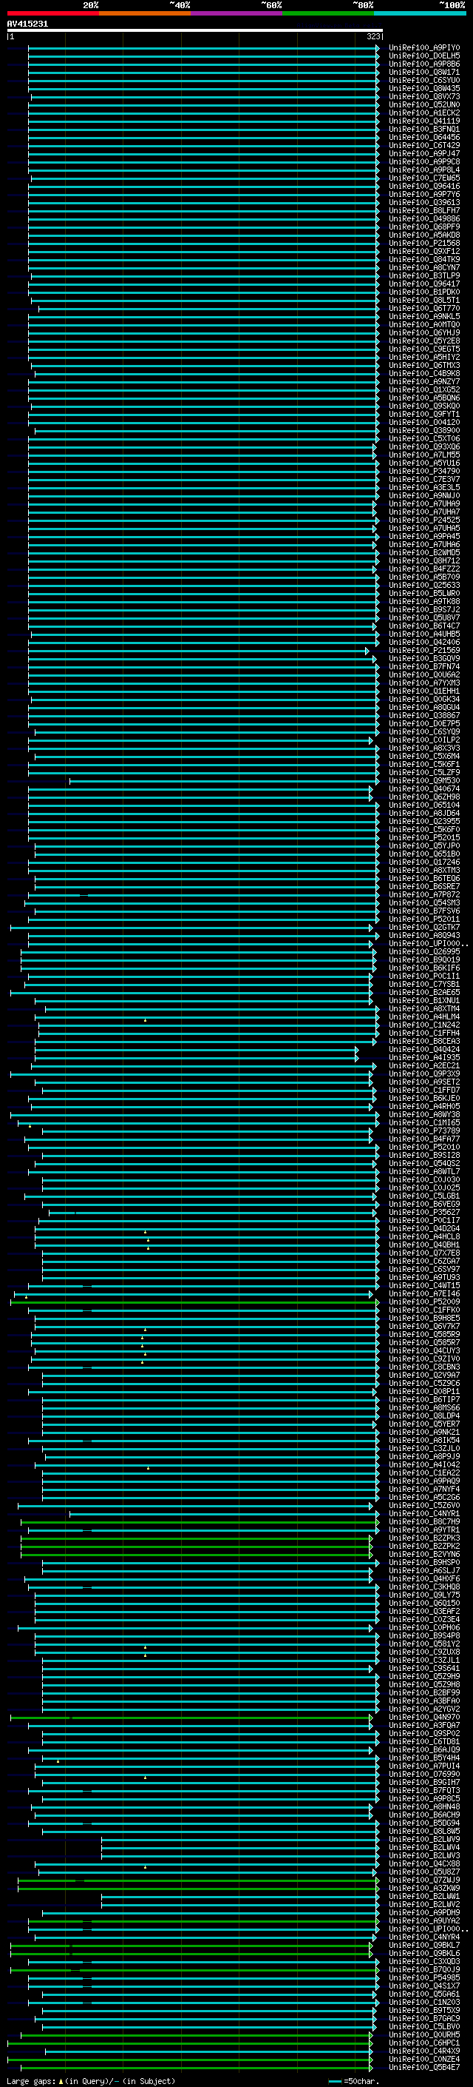Select the label UniRef100_A4I935
This screenshot has height=2087, width=473.
pyautogui.click(x=424, y=1057)
